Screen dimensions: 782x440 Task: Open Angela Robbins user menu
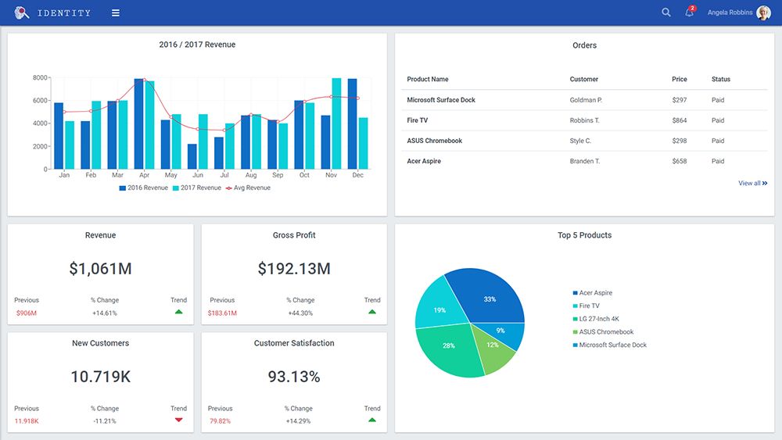coord(730,13)
